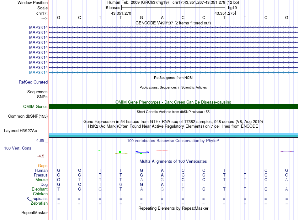298x220 pixels.
Task: Select the Rhesus alignment row label
Action: click(x=41, y=175)
